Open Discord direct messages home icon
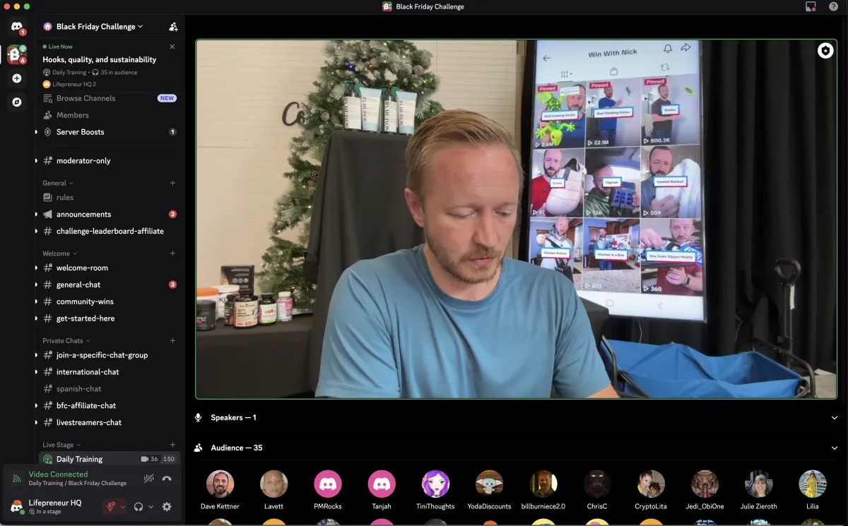This screenshot has height=526, width=848. point(17,27)
